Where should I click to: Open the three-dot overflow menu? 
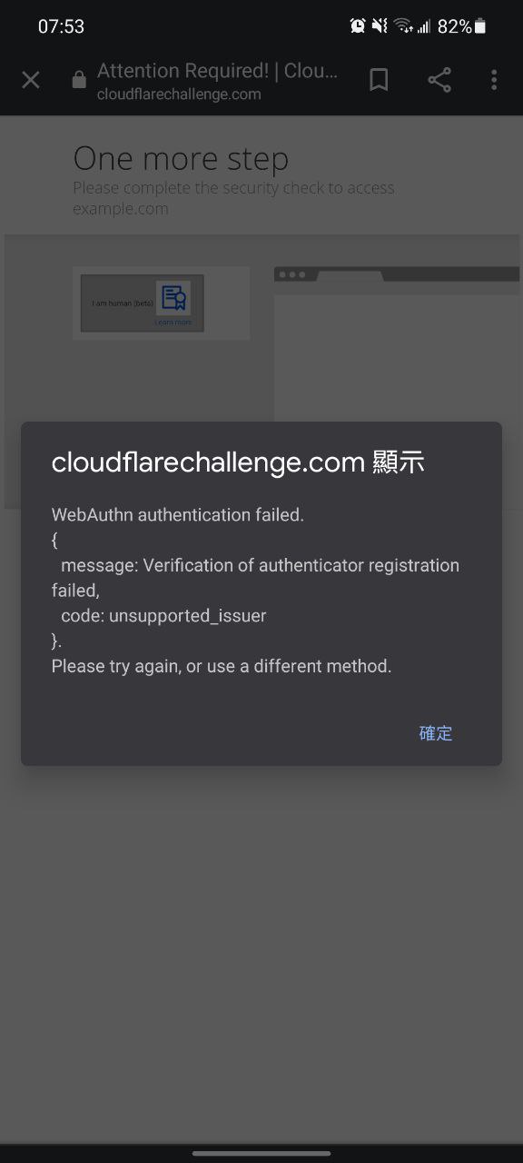494,80
